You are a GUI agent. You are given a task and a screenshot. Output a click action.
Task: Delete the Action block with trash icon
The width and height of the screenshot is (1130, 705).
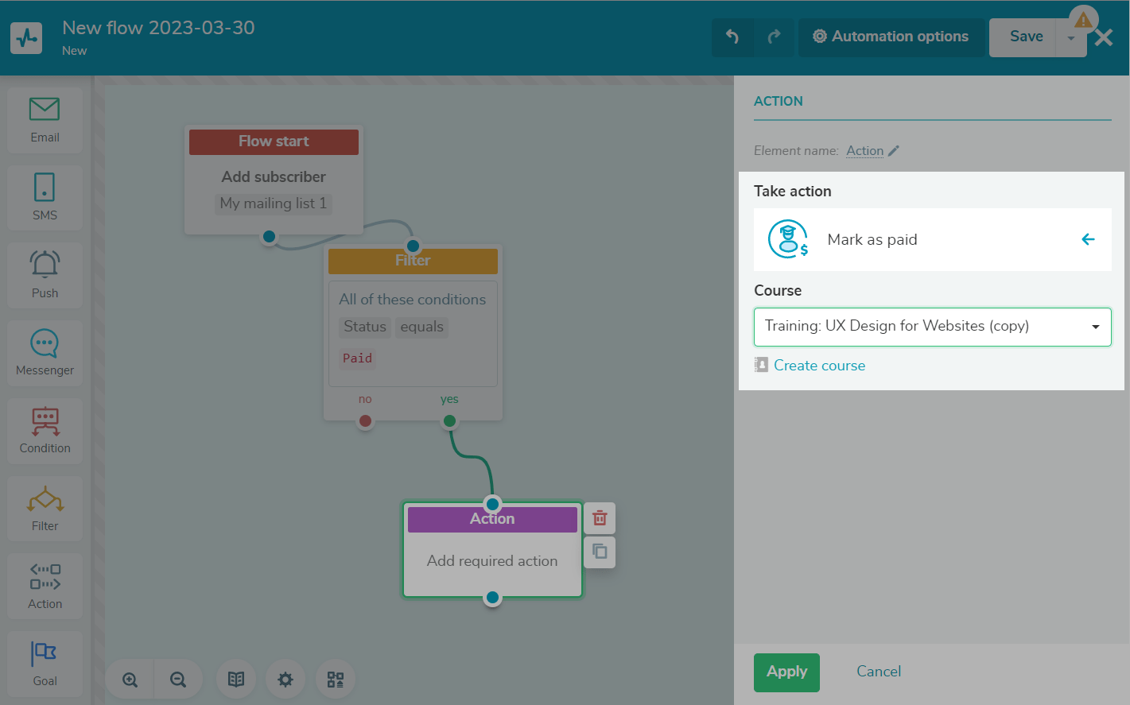(x=600, y=518)
